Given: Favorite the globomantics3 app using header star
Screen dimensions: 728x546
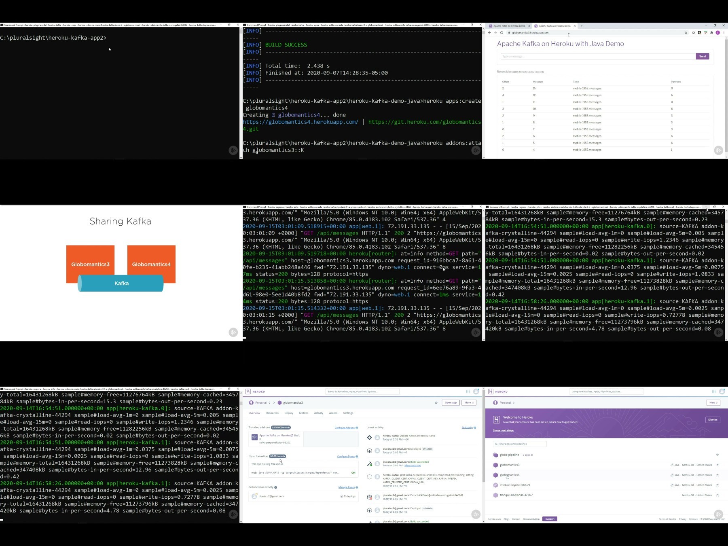Looking at the screenshot, I should (x=436, y=403).
